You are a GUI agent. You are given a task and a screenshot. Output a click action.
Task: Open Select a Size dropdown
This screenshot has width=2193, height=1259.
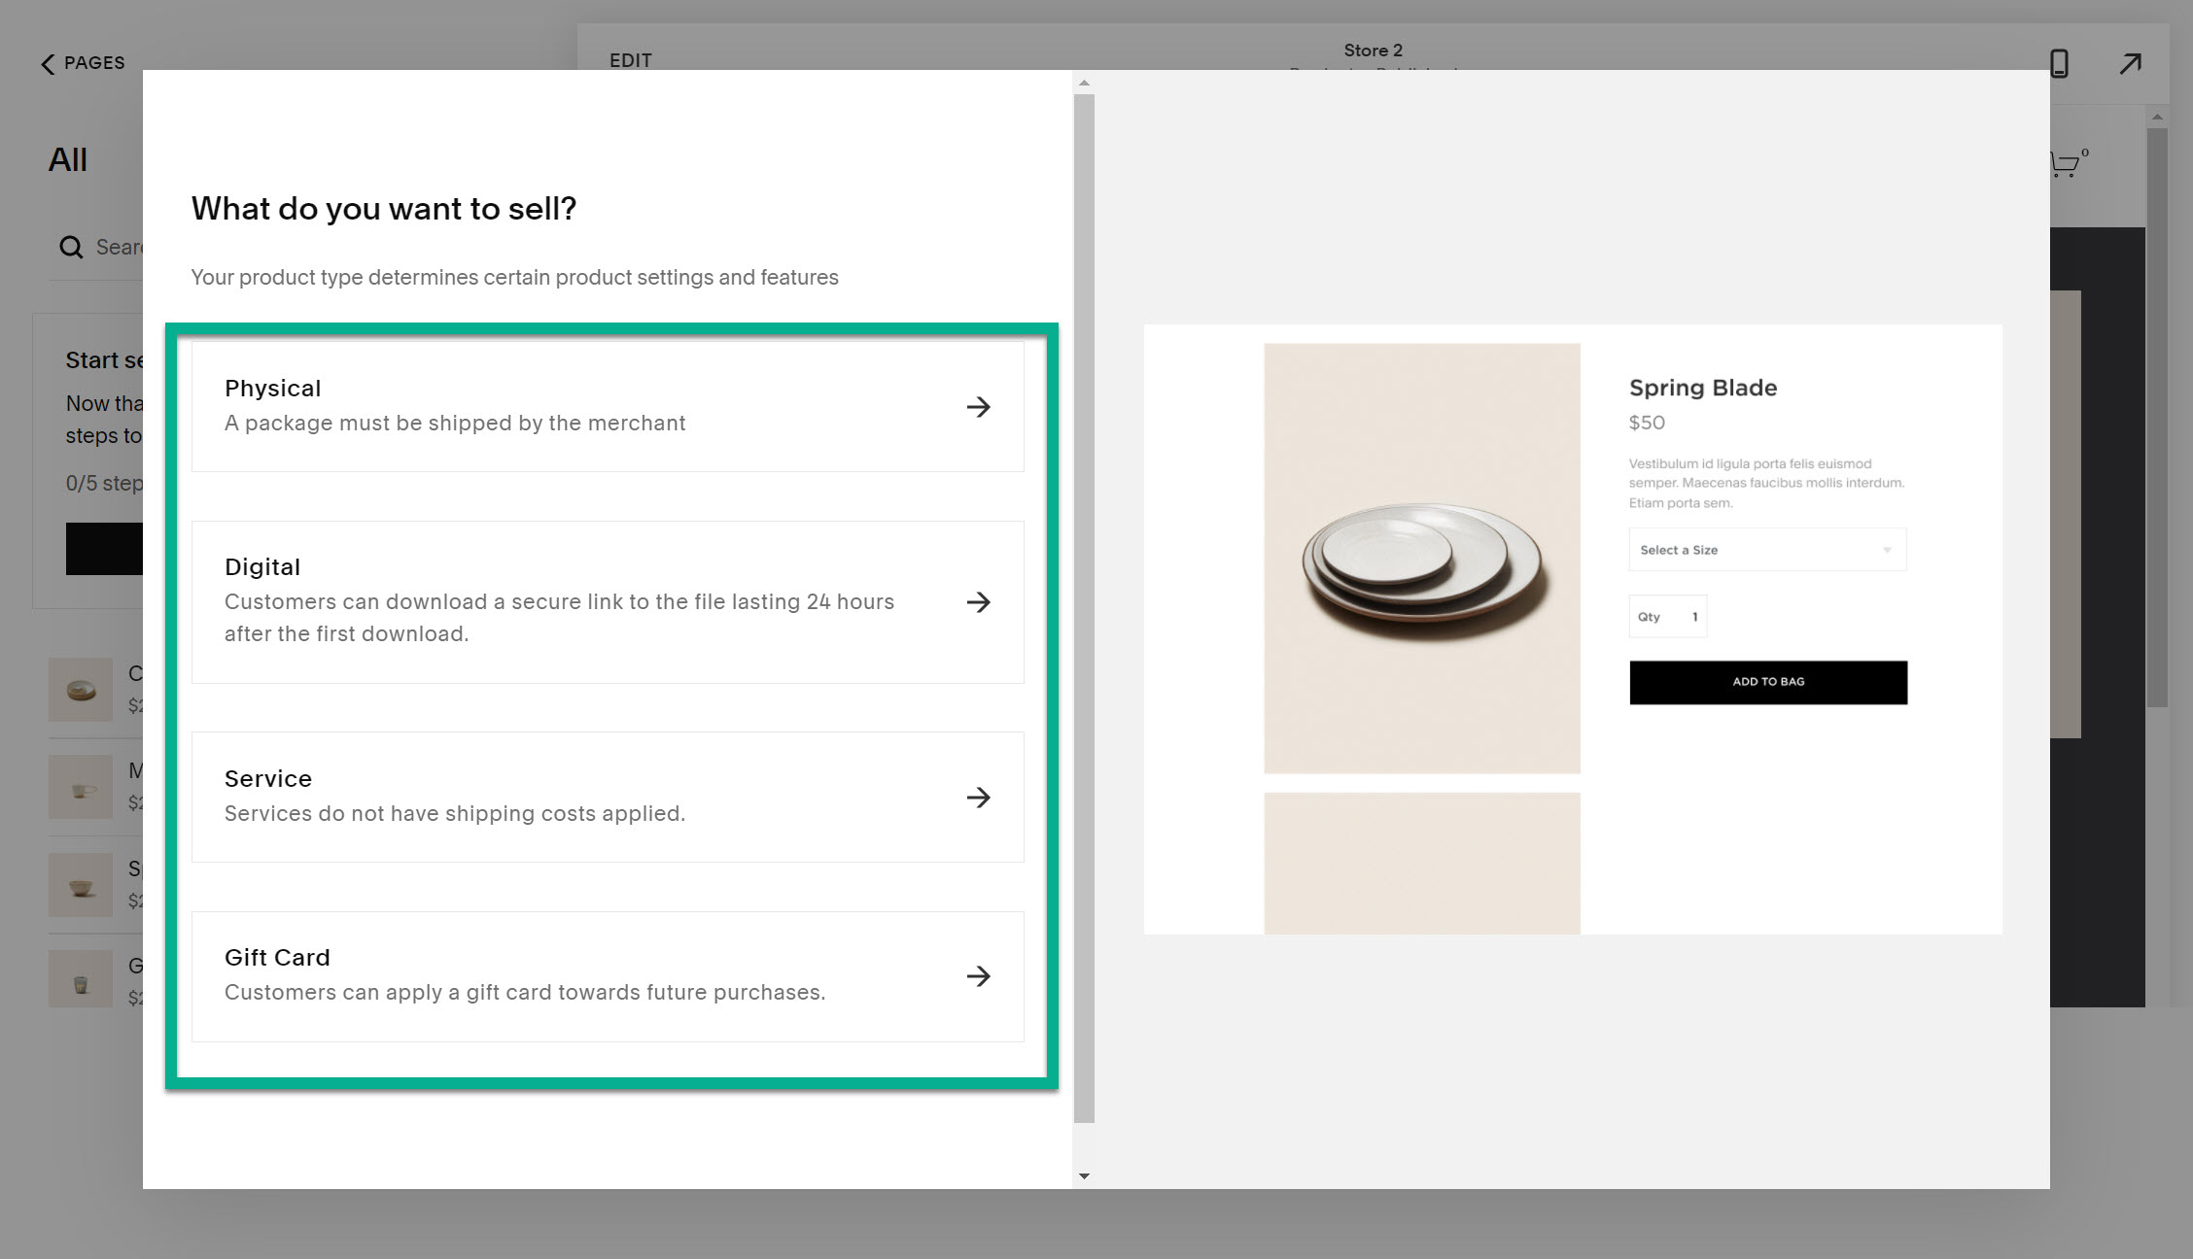[1766, 550]
